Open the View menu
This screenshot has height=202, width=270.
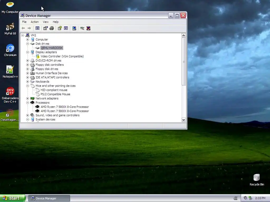pos(46,22)
